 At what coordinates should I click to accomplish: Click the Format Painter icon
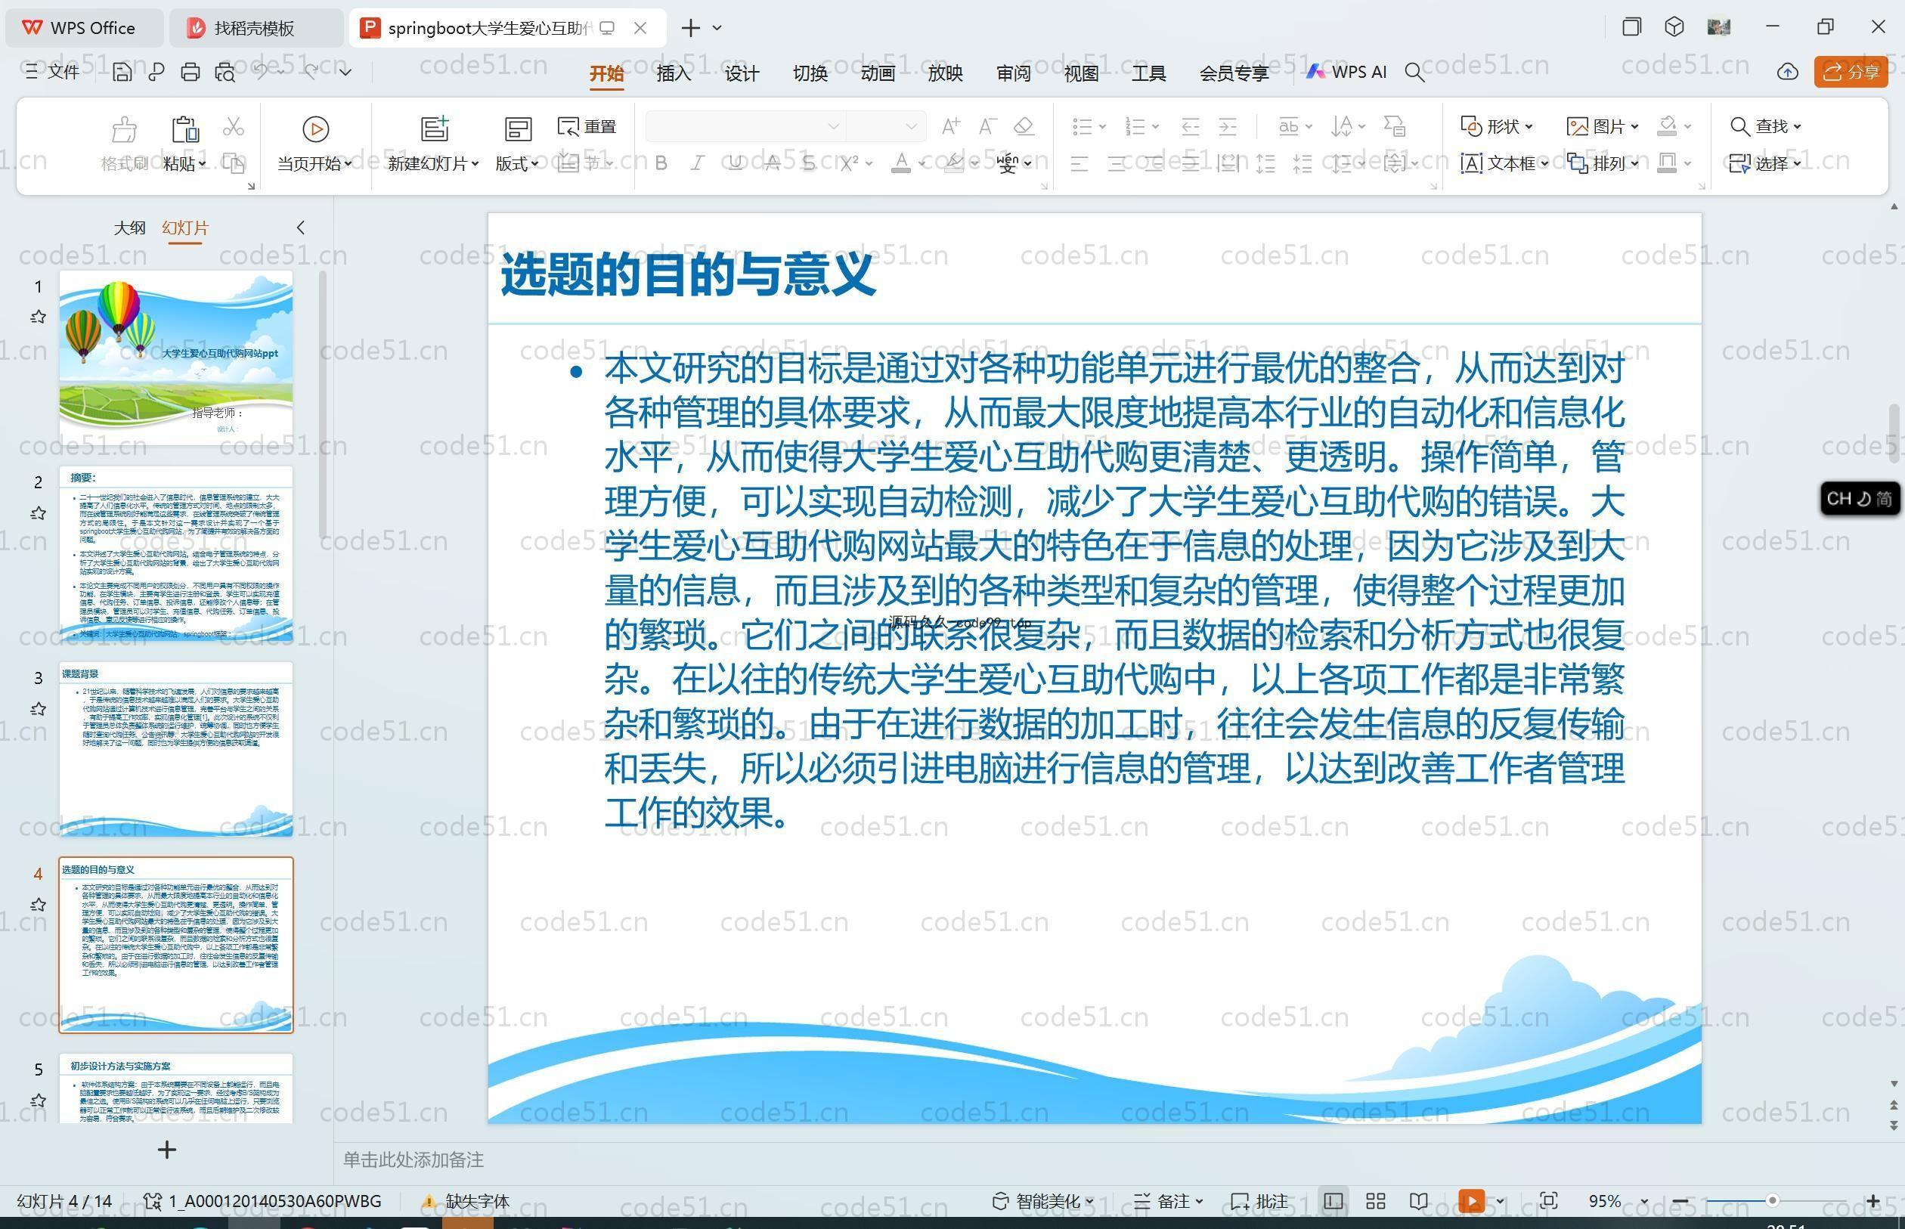[124, 129]
